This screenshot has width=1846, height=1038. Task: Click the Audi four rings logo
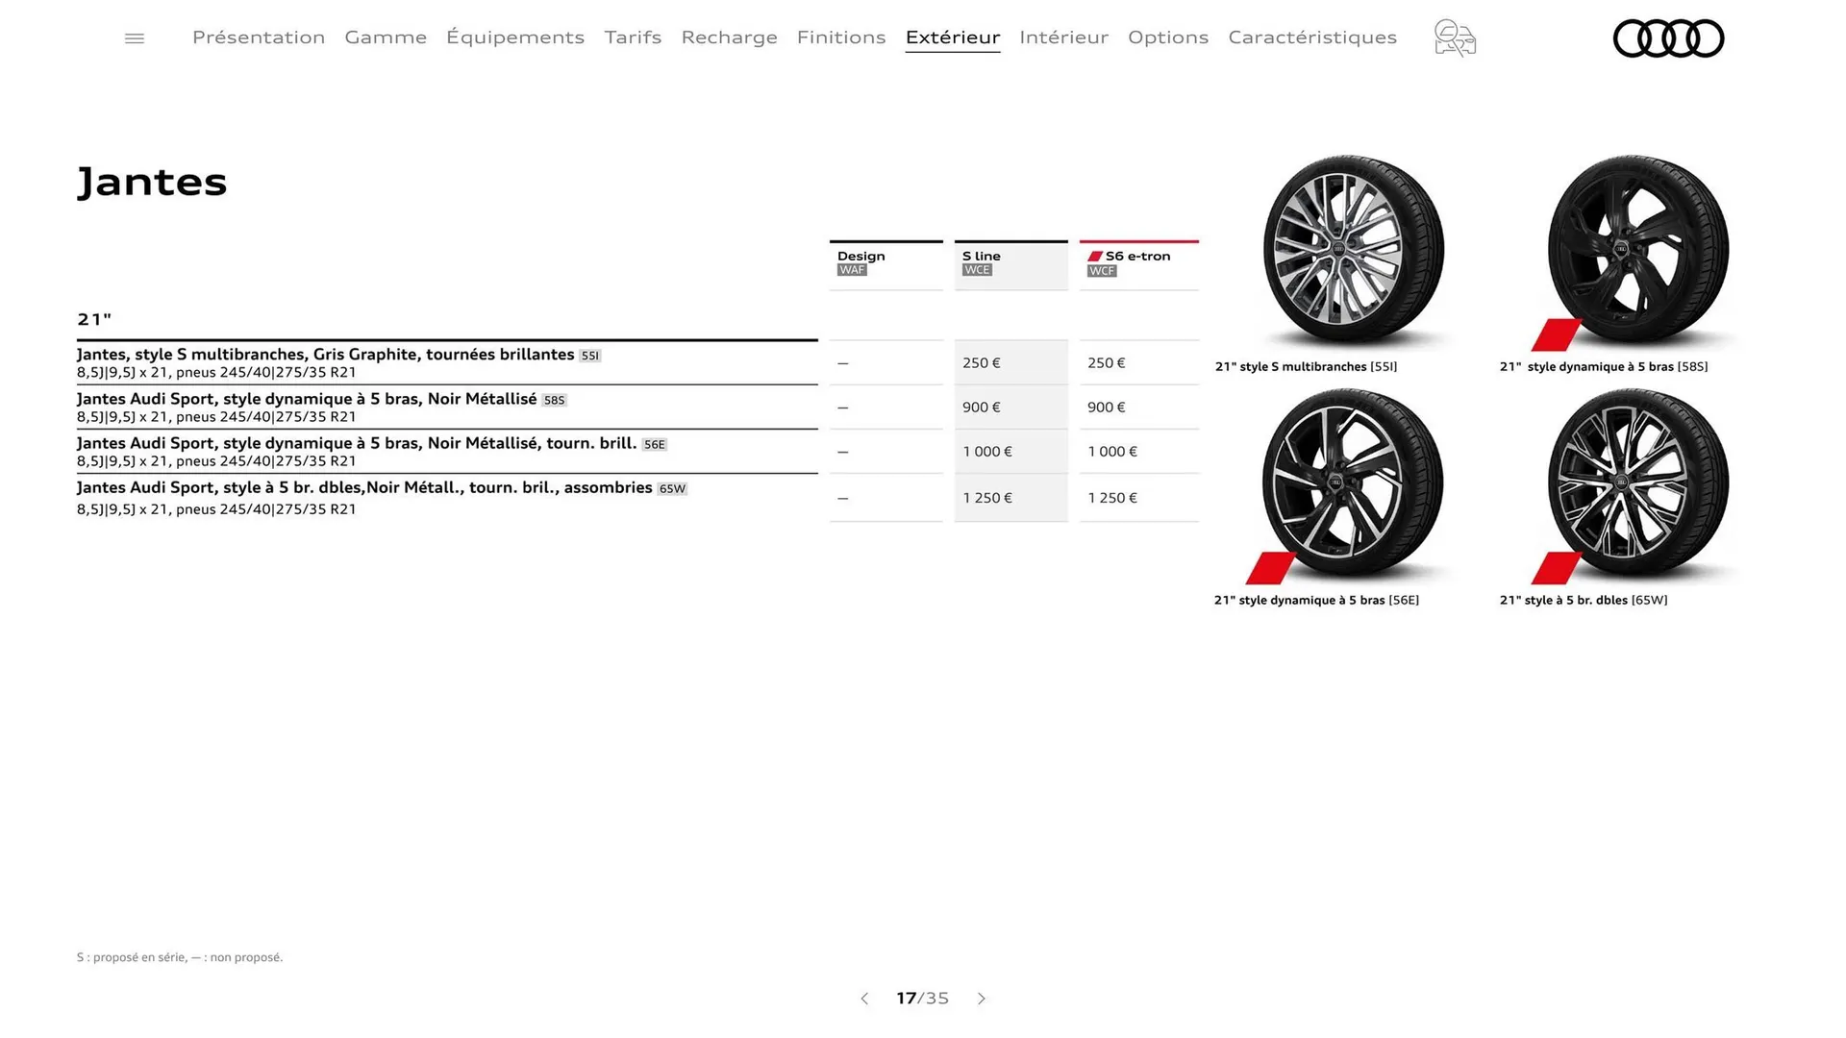tap(1669, 37)
